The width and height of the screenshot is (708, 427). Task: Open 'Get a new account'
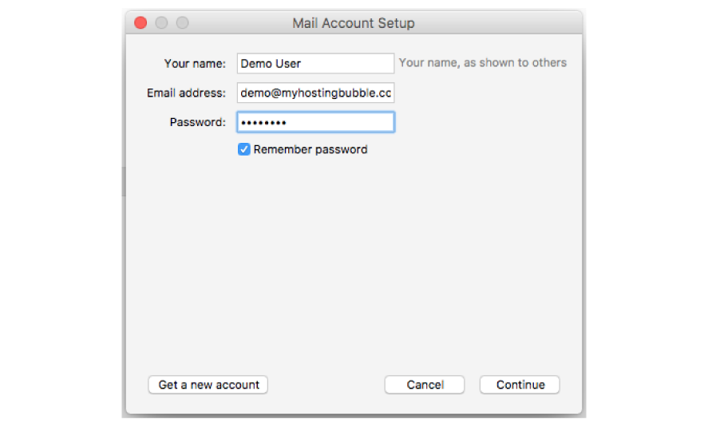(208, 385)
